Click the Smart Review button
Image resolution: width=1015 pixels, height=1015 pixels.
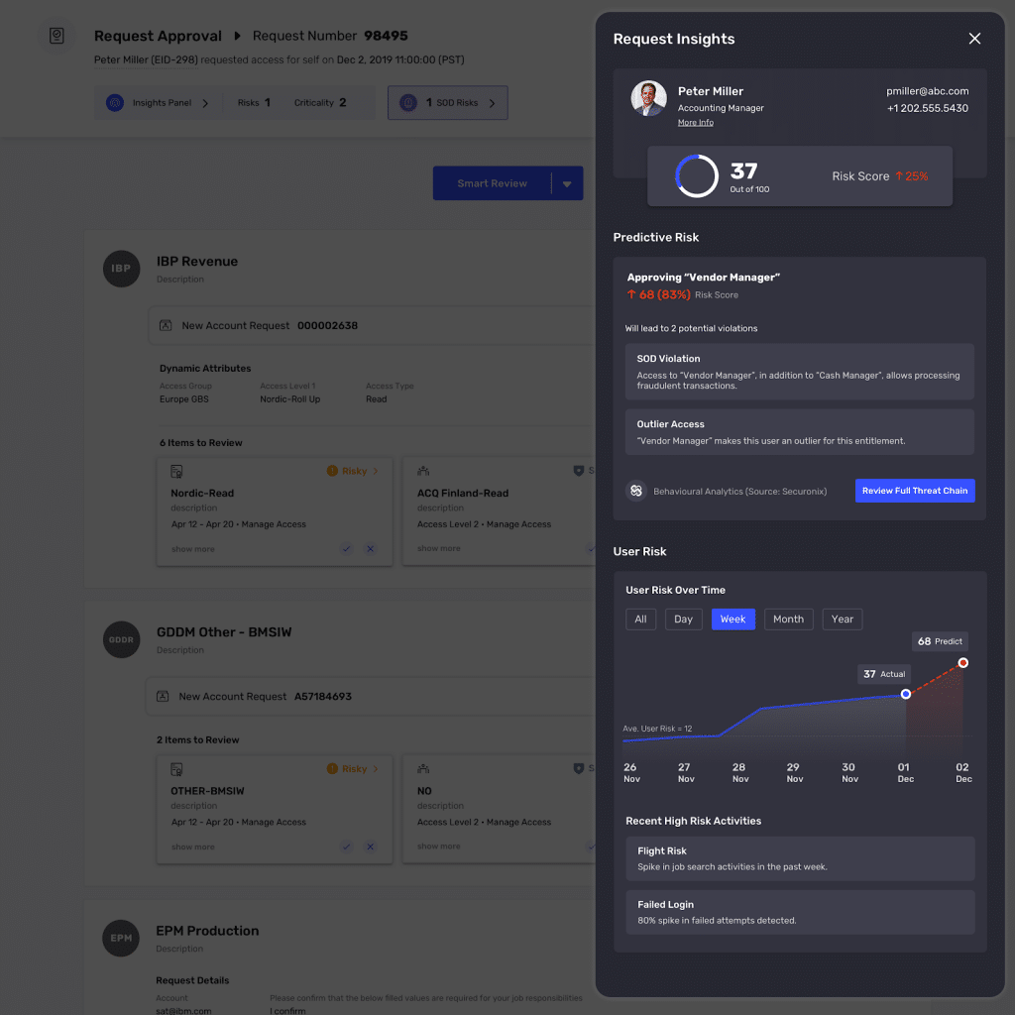point(492,183)
